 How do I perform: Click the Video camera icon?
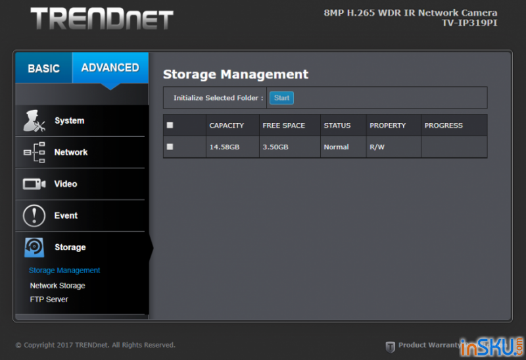34,184
